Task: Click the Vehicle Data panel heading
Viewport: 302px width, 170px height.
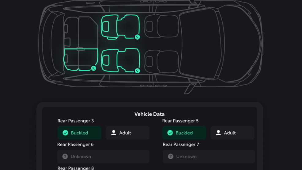Action: point(149,114)
